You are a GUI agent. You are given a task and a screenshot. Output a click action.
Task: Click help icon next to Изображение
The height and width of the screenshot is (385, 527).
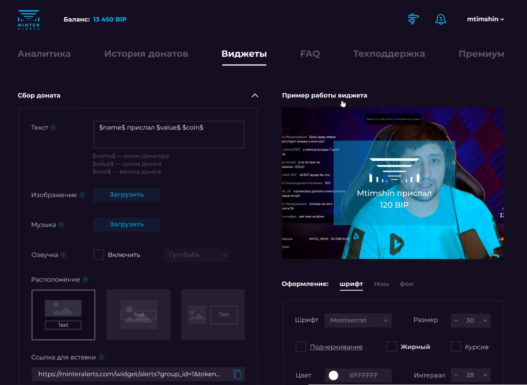click(x=82, y=195)
